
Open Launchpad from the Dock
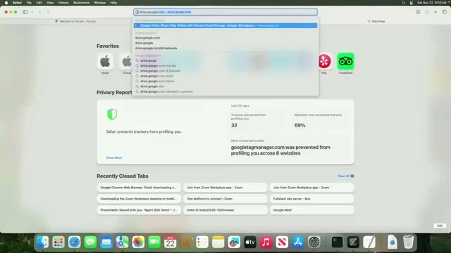(x=58, y=242)
